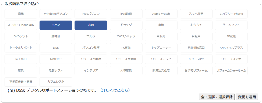This screenshot has height=103, width=262.
Task: Choose the 大塚家具 filter
Action: click(x=126, y=70)
